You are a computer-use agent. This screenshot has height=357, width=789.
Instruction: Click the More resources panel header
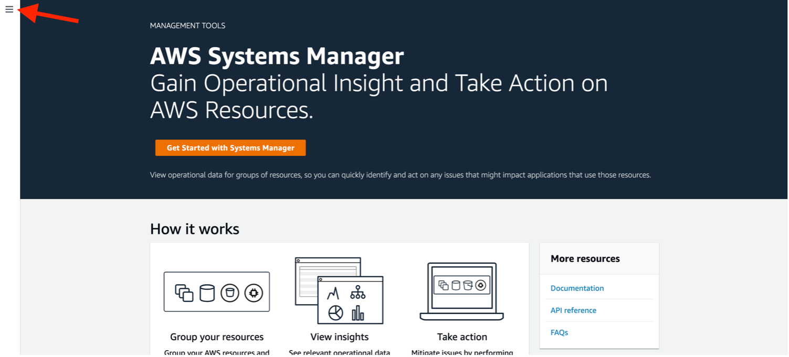click(585, 259)
